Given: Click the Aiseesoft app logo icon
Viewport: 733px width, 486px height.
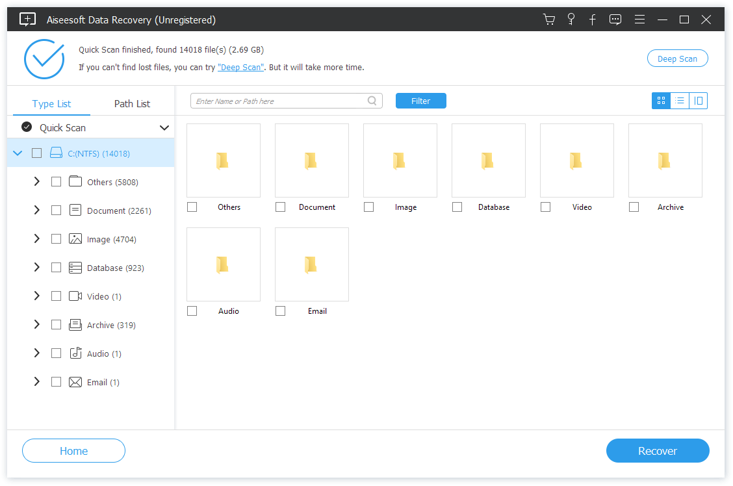Looking at the screenshot, I should click(x=27, y=19).
